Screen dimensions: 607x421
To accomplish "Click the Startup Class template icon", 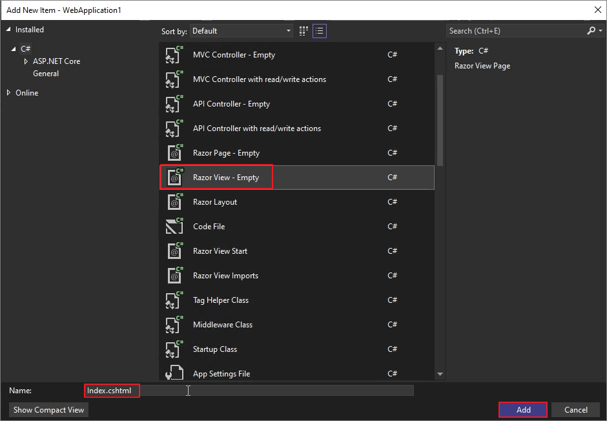I will pos(174,349).
